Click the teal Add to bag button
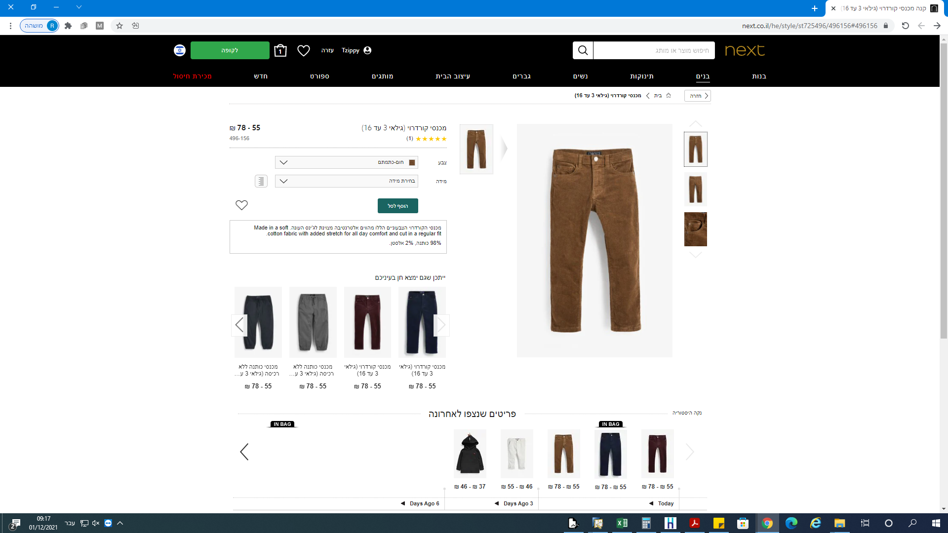The width and height of the screenshot is (948, 533). 397,206
